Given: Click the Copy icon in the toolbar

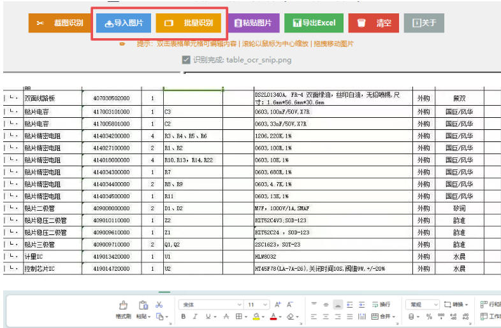Looking at the screenshot, I should [159, 317].
